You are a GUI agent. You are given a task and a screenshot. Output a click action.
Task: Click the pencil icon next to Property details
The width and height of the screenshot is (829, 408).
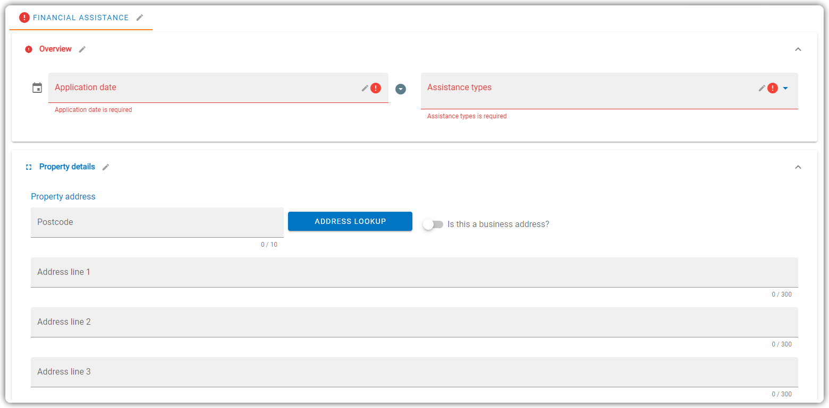click(x=106, y=167)
